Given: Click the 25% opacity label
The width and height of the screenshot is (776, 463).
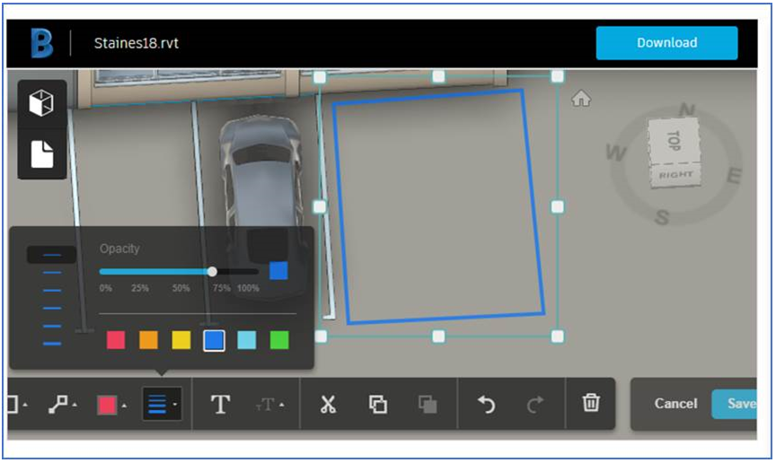Looking at the screenshot, I should 140,288.
